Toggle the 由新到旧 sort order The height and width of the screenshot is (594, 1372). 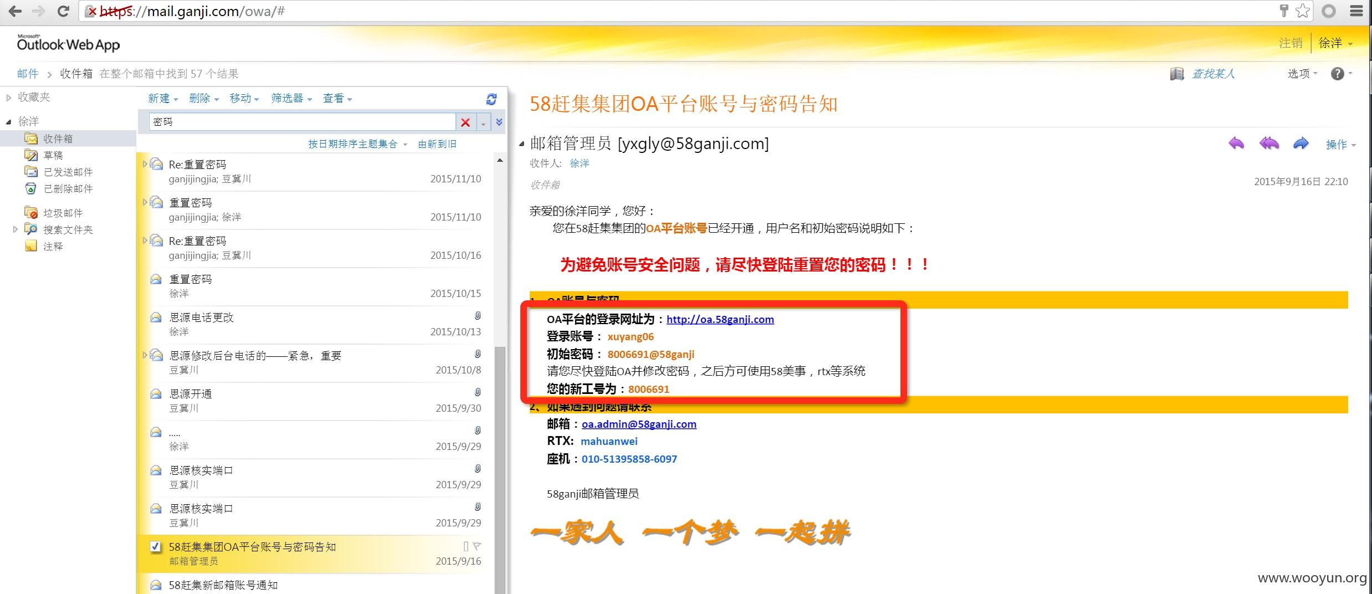point(437,144)
